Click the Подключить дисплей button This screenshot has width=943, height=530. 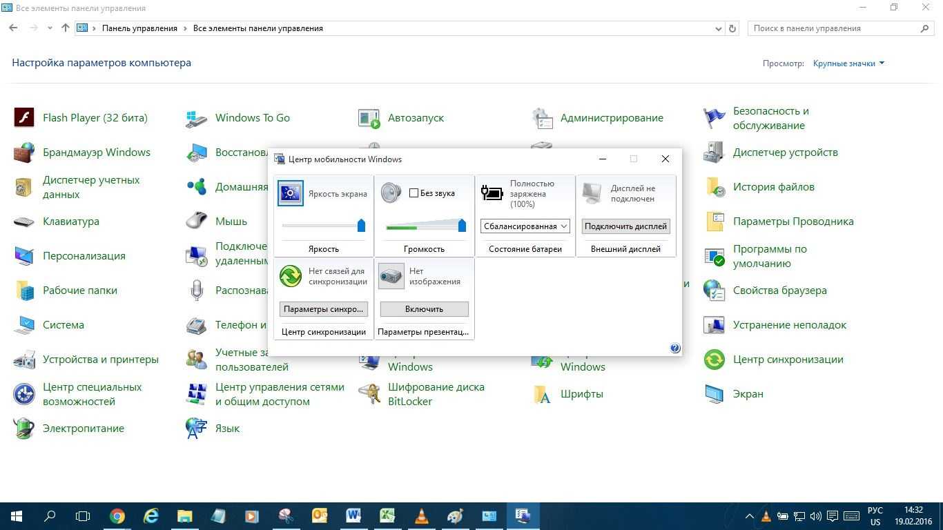click(x=625, y=226)
